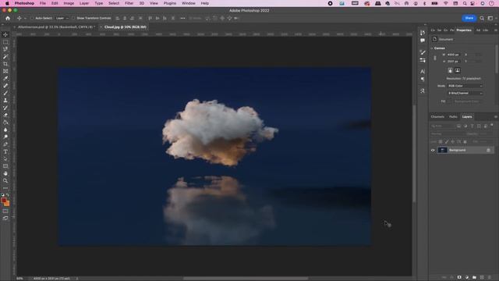Open the workspace switcher dropdown
Screen dimensions: 499x281
click(x=491, y=18)
